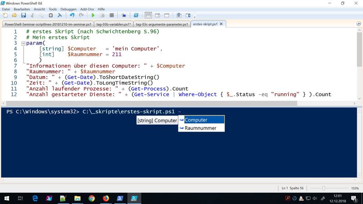Open the New remote PowerShell tab icon
Screen dimensions: 363x204
123,15
